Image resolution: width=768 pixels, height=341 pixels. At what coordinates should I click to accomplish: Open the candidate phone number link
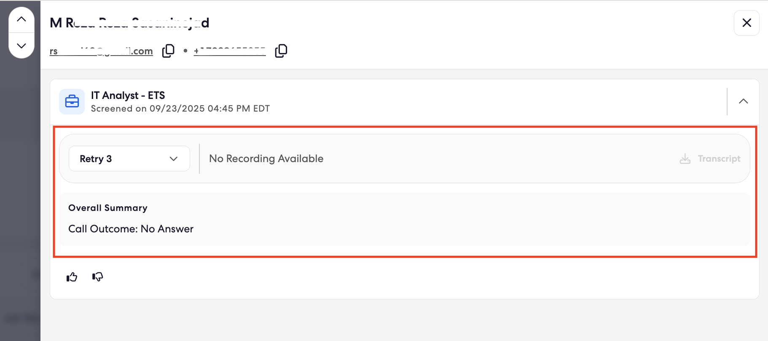pyautogui.click(x=230, y=51)
